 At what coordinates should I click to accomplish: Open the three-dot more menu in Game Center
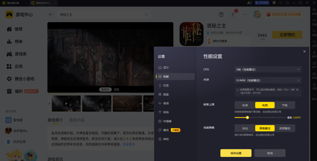245,14
